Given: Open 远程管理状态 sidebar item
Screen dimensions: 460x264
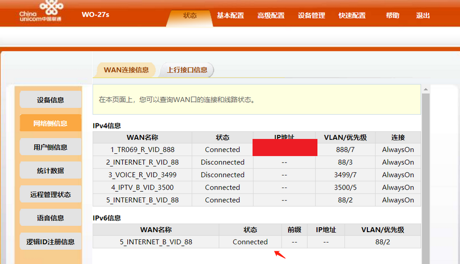Looking at the screenshot, I should tap(50, 194).
